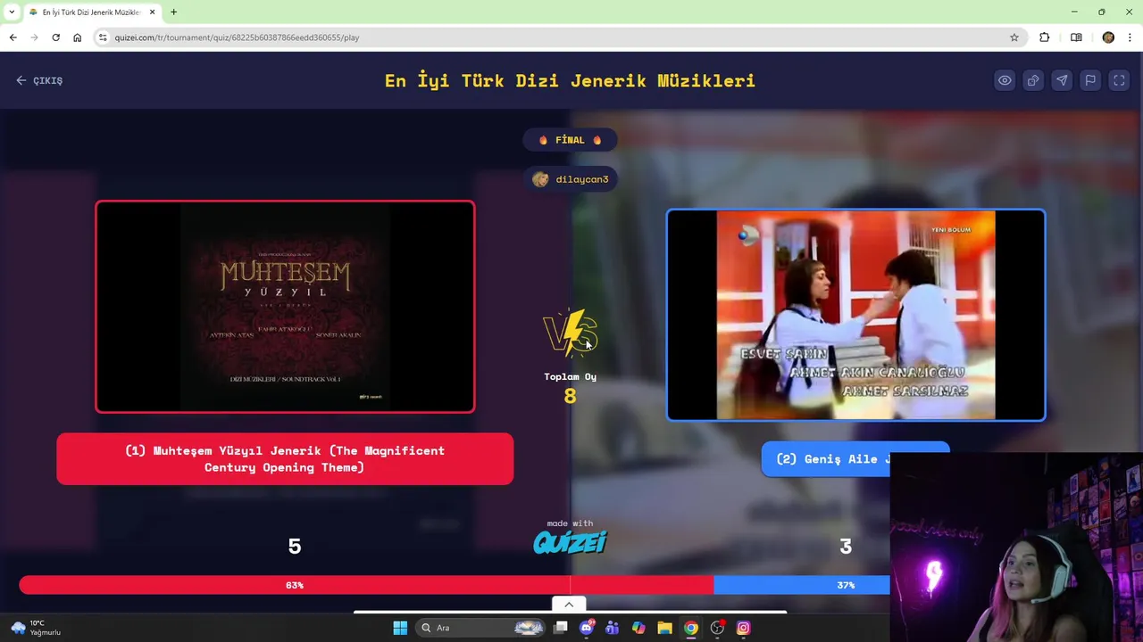View site information icon in address bar
Screen dimensions: 1143x642
point(103,37)
